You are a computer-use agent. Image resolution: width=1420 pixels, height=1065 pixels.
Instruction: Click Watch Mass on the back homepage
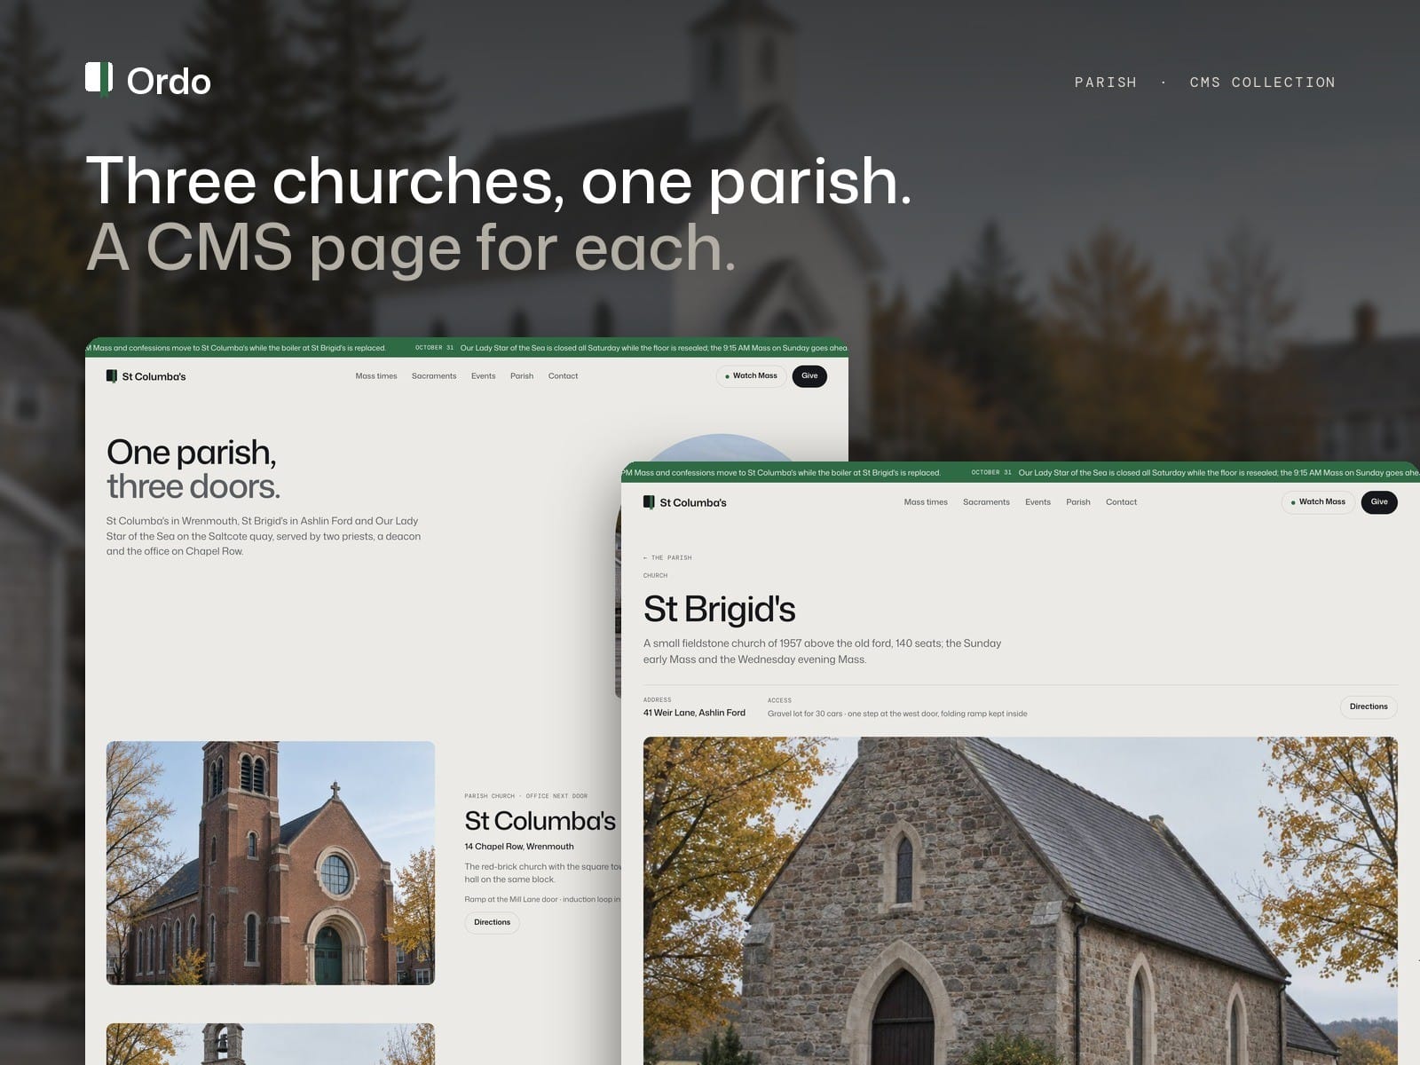point(751,376)
